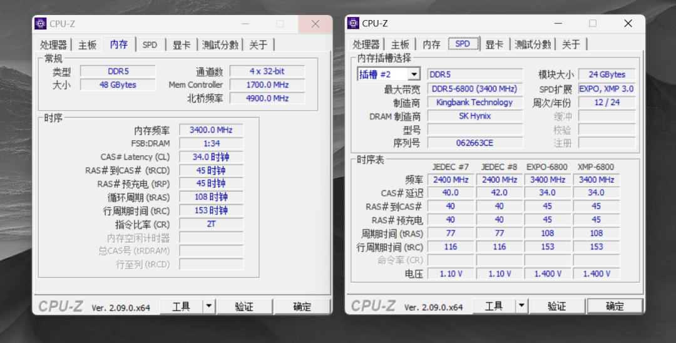Open 显卡 tab in left CPU-Z window
The width and height of the screenshot is (676, 343).
[182, 45]
